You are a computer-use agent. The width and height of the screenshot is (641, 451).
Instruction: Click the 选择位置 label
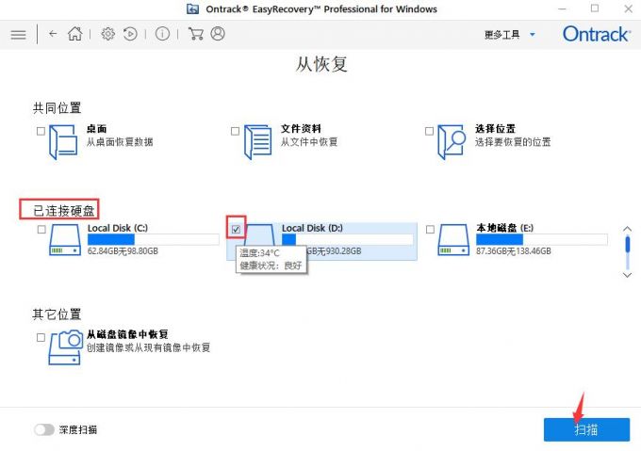click(x=495, y=129)
